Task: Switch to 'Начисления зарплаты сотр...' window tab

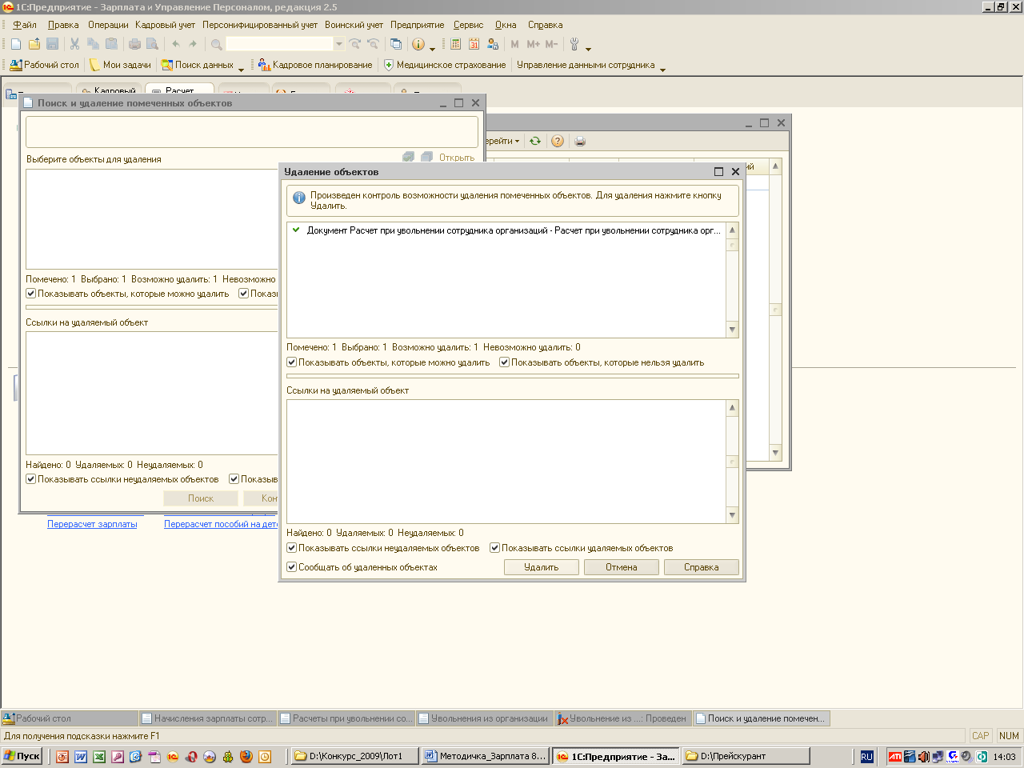Action: pos(207,718)
